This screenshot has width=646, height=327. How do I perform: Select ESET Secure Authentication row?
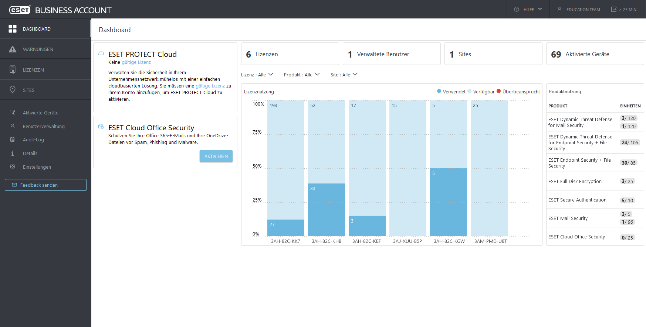tap(595, 200)
